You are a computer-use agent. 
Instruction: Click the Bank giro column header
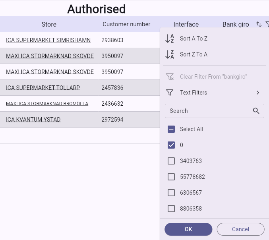236,24
